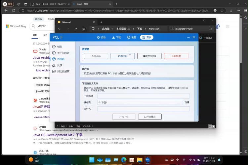The width and height of the screenshot is (248, 165).
Task: Open the Edge more options menu
Action: (x=239, y=11)
